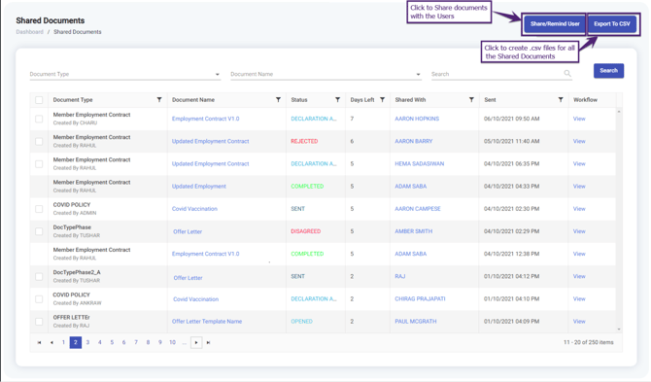Viewport: 651px width, 382px height.
Task: Open Updated Employment Contract for AARON BARRY
Action: point(211,141)
